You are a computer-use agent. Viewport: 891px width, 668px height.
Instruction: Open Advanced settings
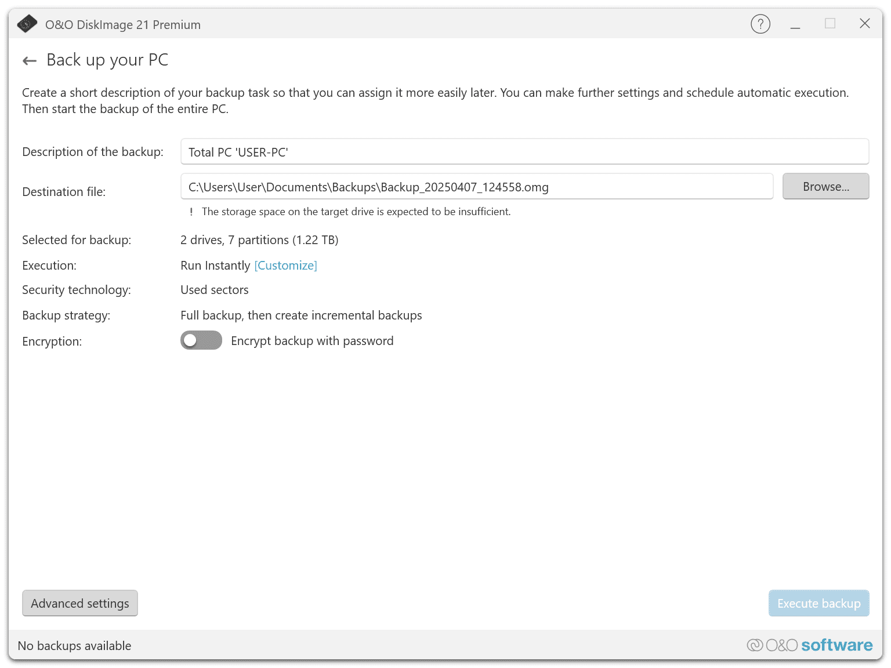click(x=80, y=603)
